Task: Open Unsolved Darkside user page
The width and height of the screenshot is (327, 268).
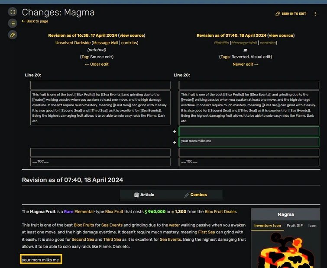Action: coord(73,43)
